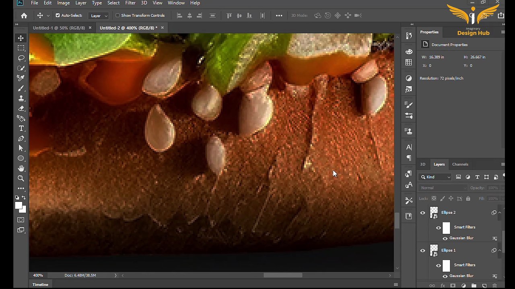Switch to Untitled-1 document tab
Image resolution: width=515 pixels, height=289 pixels.
pos(59,28)
